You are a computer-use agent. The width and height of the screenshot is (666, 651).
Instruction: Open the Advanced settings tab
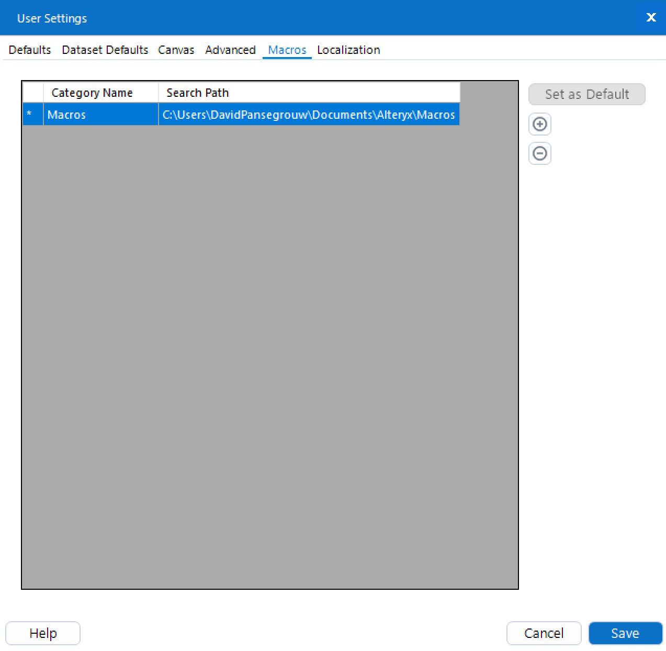230,50
